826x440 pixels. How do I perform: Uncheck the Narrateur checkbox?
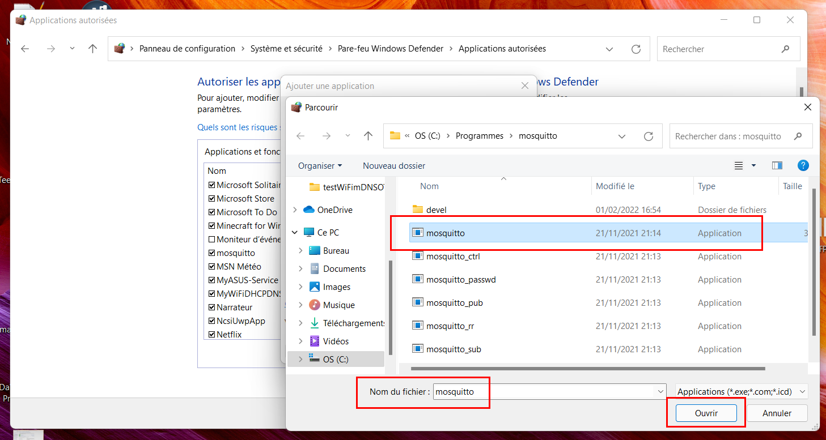(211, 307)
